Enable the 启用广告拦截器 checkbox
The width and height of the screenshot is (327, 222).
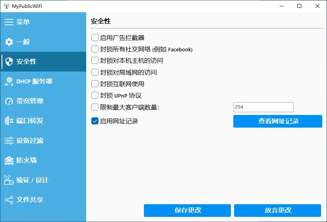point(95,38)
